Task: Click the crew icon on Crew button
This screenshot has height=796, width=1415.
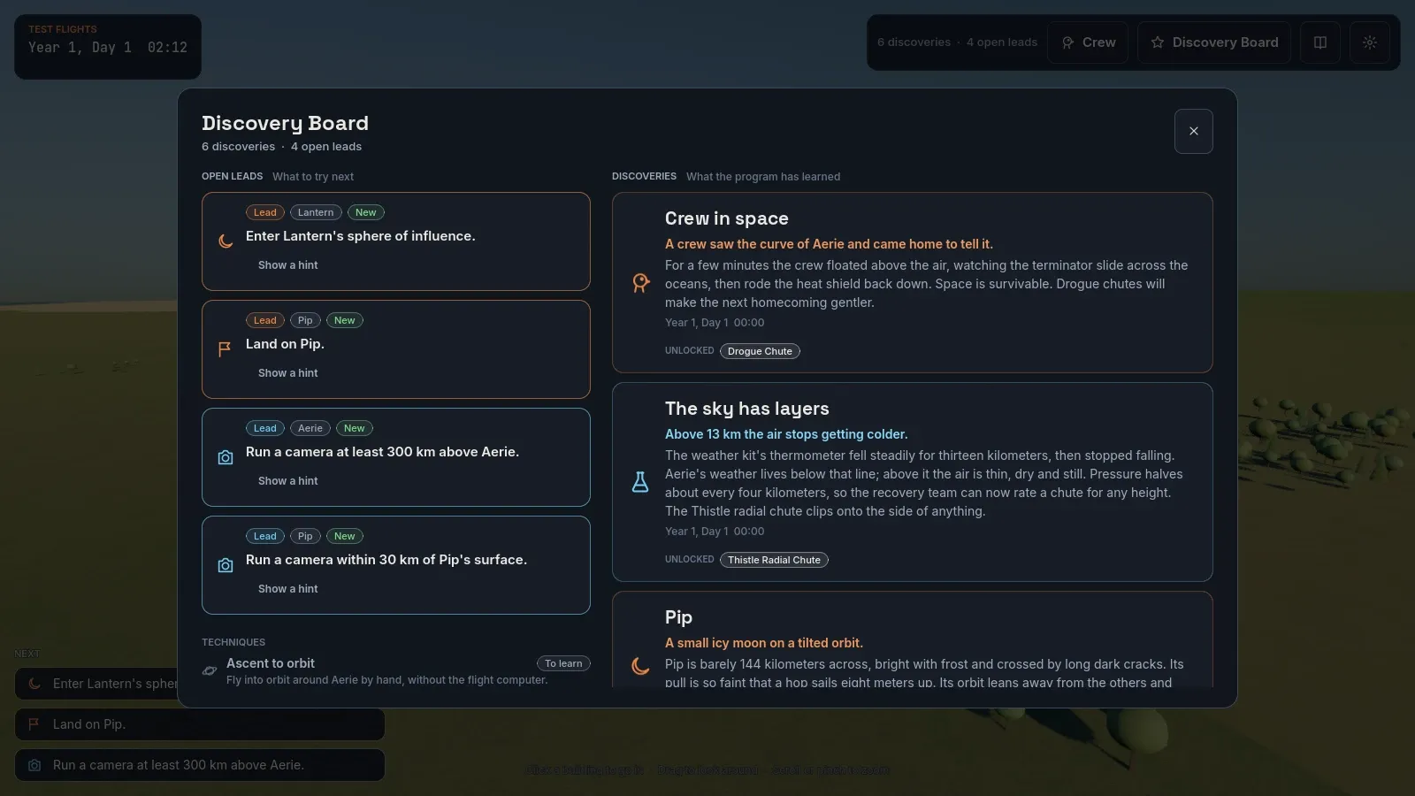Action: (x=1068, y=42)
